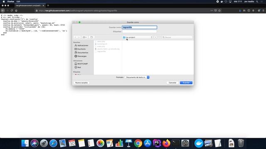Open the Edit menu in the menu bar
Viewport: 266px width, 149px height.
[x=18, y=2]
